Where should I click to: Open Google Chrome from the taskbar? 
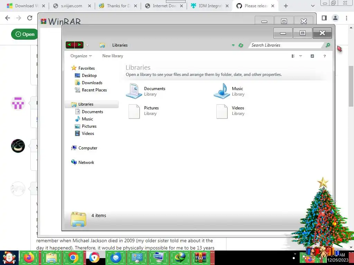coord(73,257)
